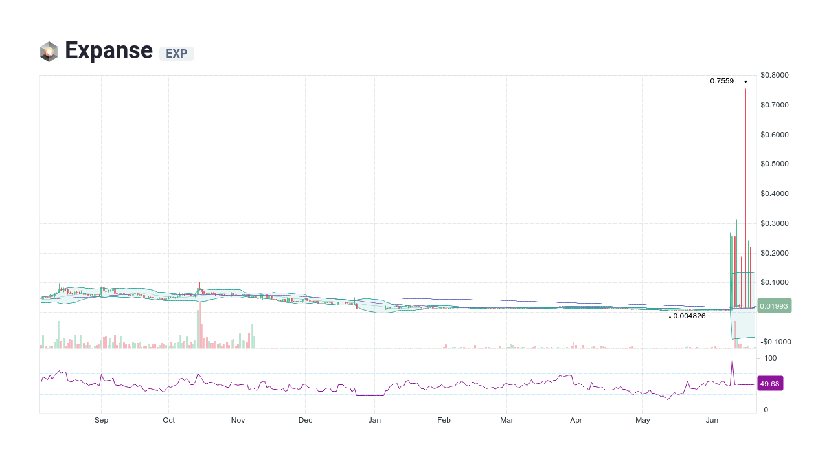Click the $0.8000 price axis label
The image size is (829, 466).
tap(774, 75)
